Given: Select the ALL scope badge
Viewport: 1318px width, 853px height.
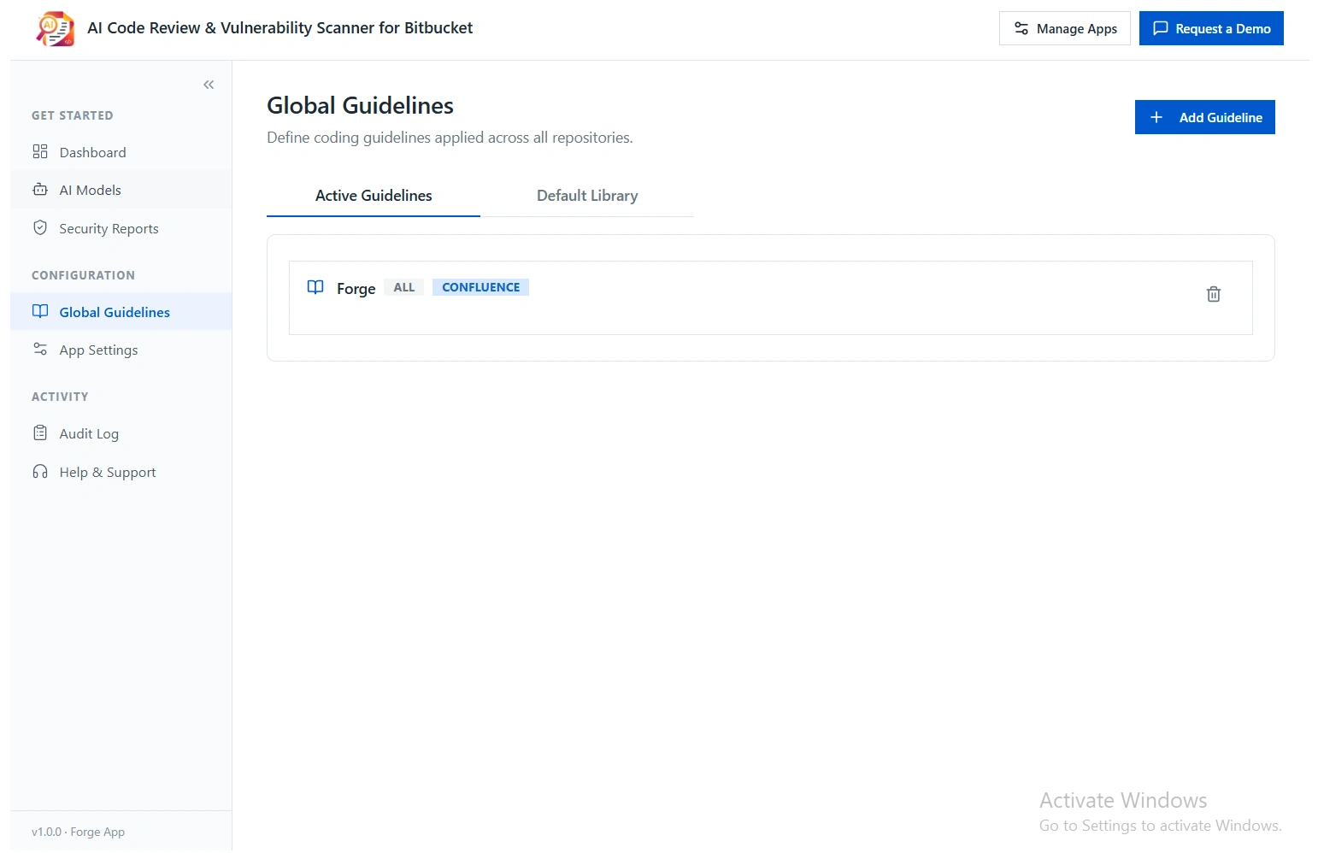Looking at the screenshot, I should [x=403, y=286].
